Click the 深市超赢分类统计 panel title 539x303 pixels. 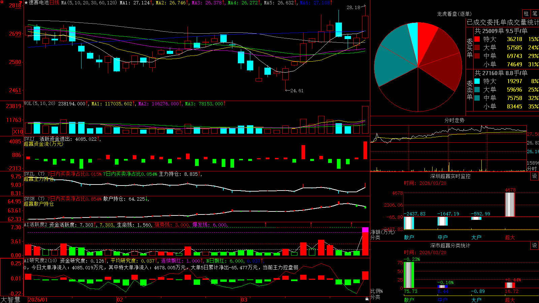click(450, 245)
